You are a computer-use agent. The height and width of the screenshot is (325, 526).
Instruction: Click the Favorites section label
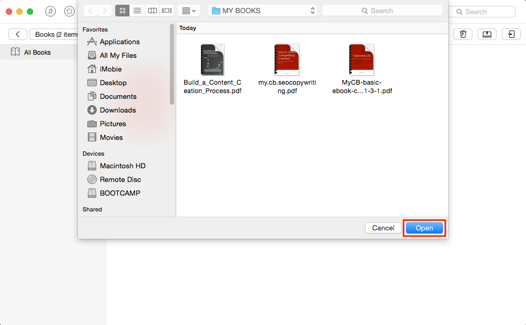95,29
